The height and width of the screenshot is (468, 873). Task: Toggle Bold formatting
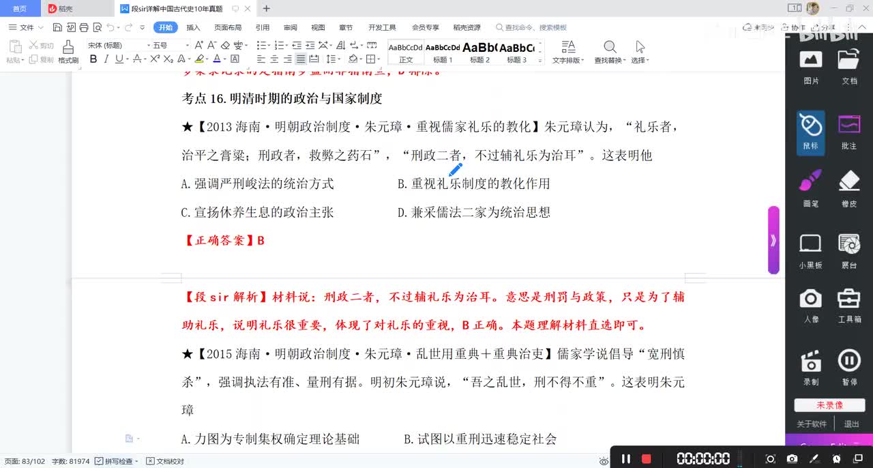tap(93, 59)
